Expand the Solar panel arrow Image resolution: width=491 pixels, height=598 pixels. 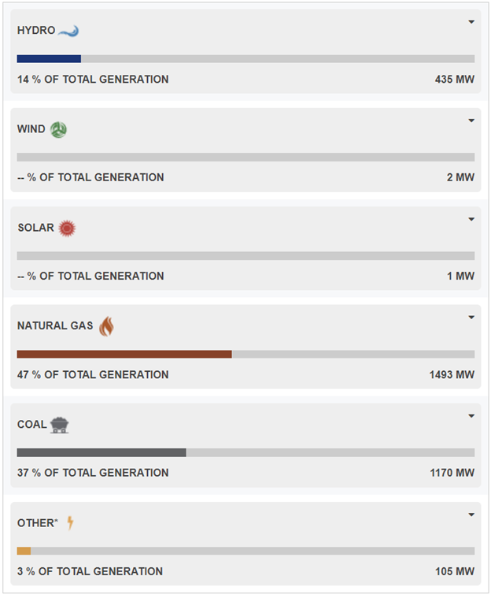point(471,219)
